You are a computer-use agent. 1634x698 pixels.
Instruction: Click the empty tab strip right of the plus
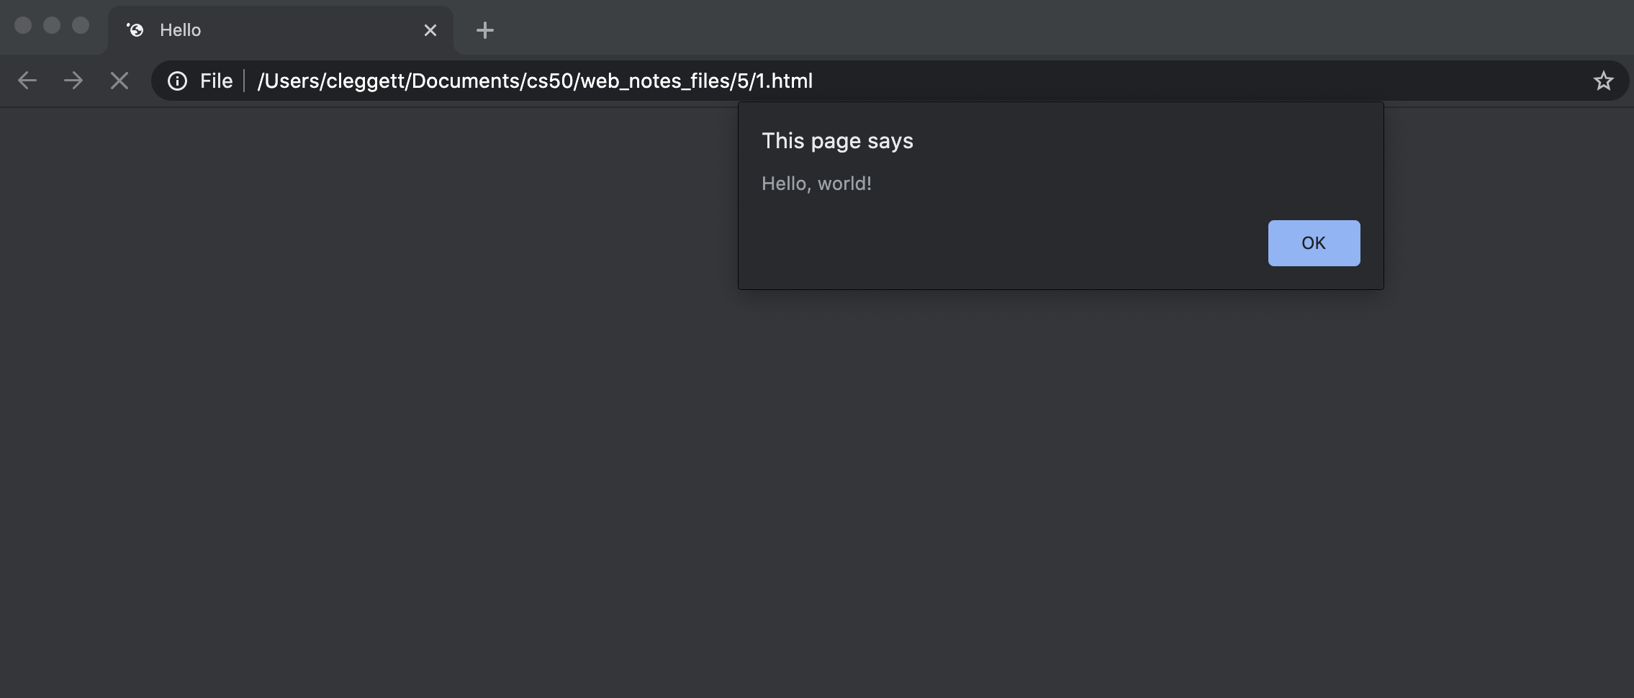tap(1008, 29)
